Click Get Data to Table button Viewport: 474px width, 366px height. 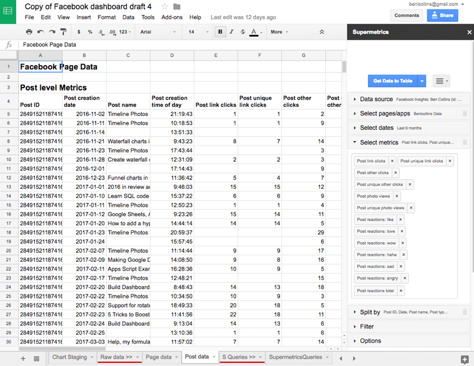pyautogui.click(x=393, y=81)
